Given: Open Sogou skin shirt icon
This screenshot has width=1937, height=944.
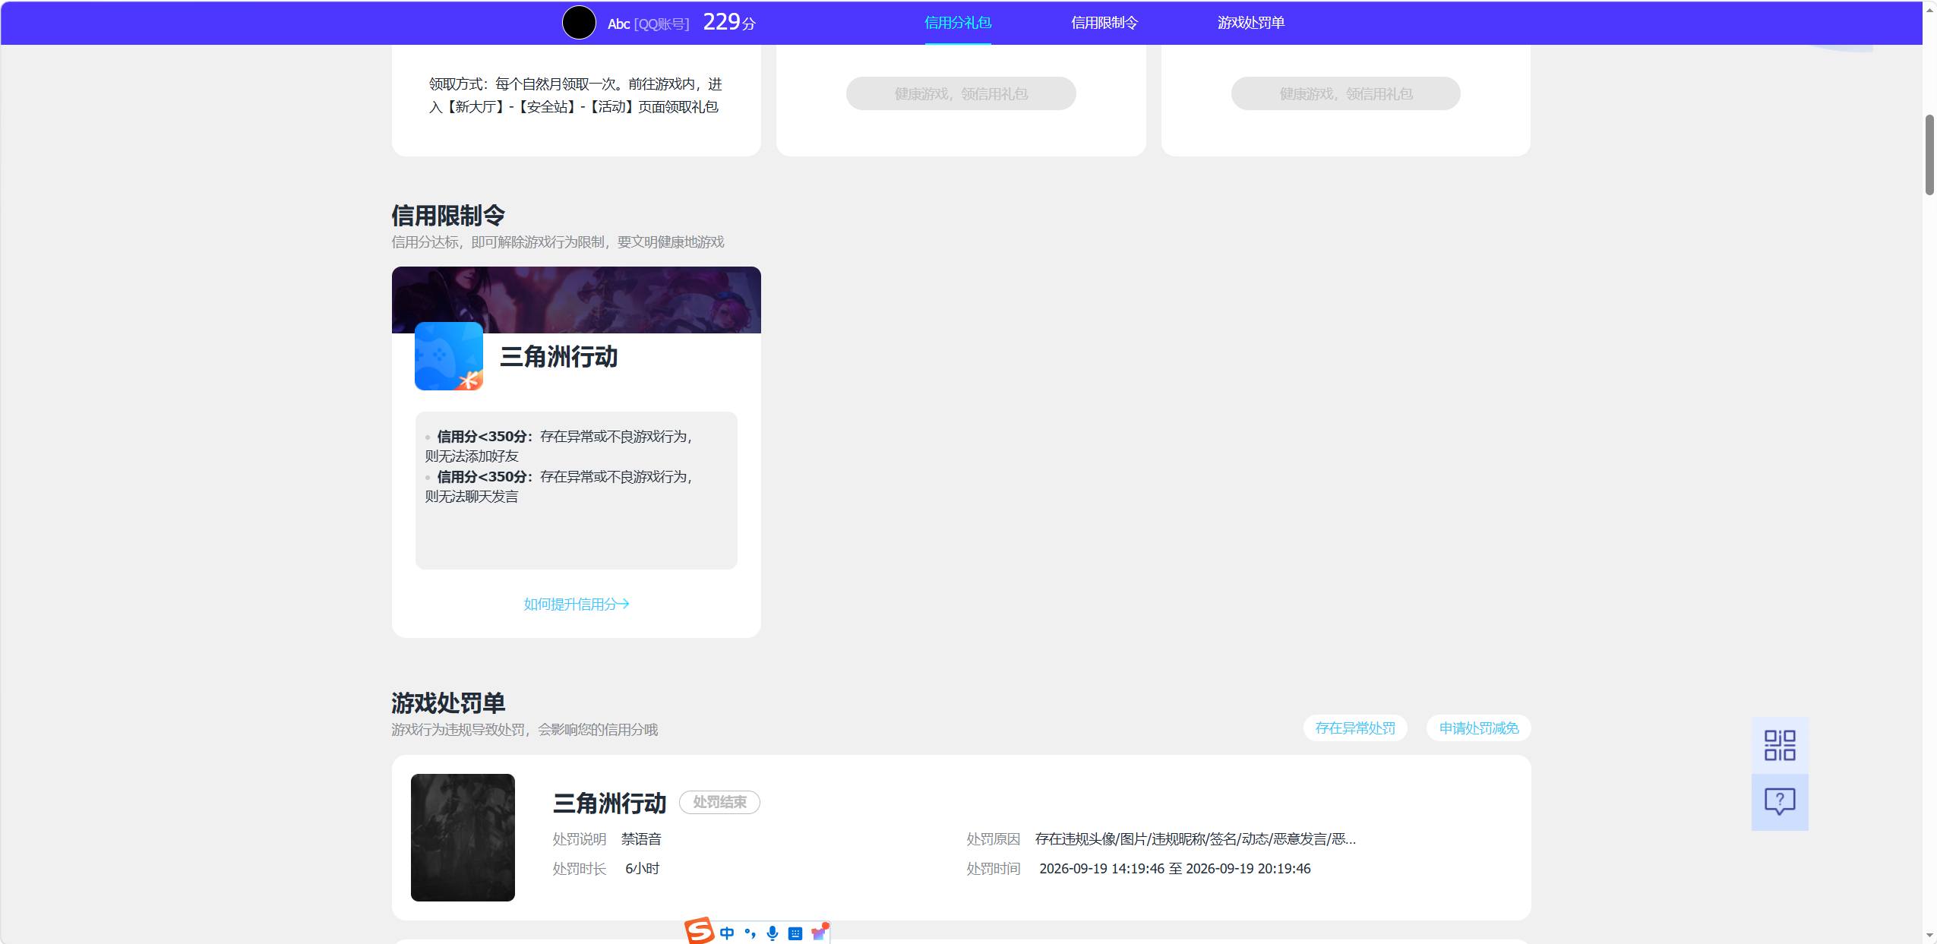Looking at the screenshot, I should (819, 933).
